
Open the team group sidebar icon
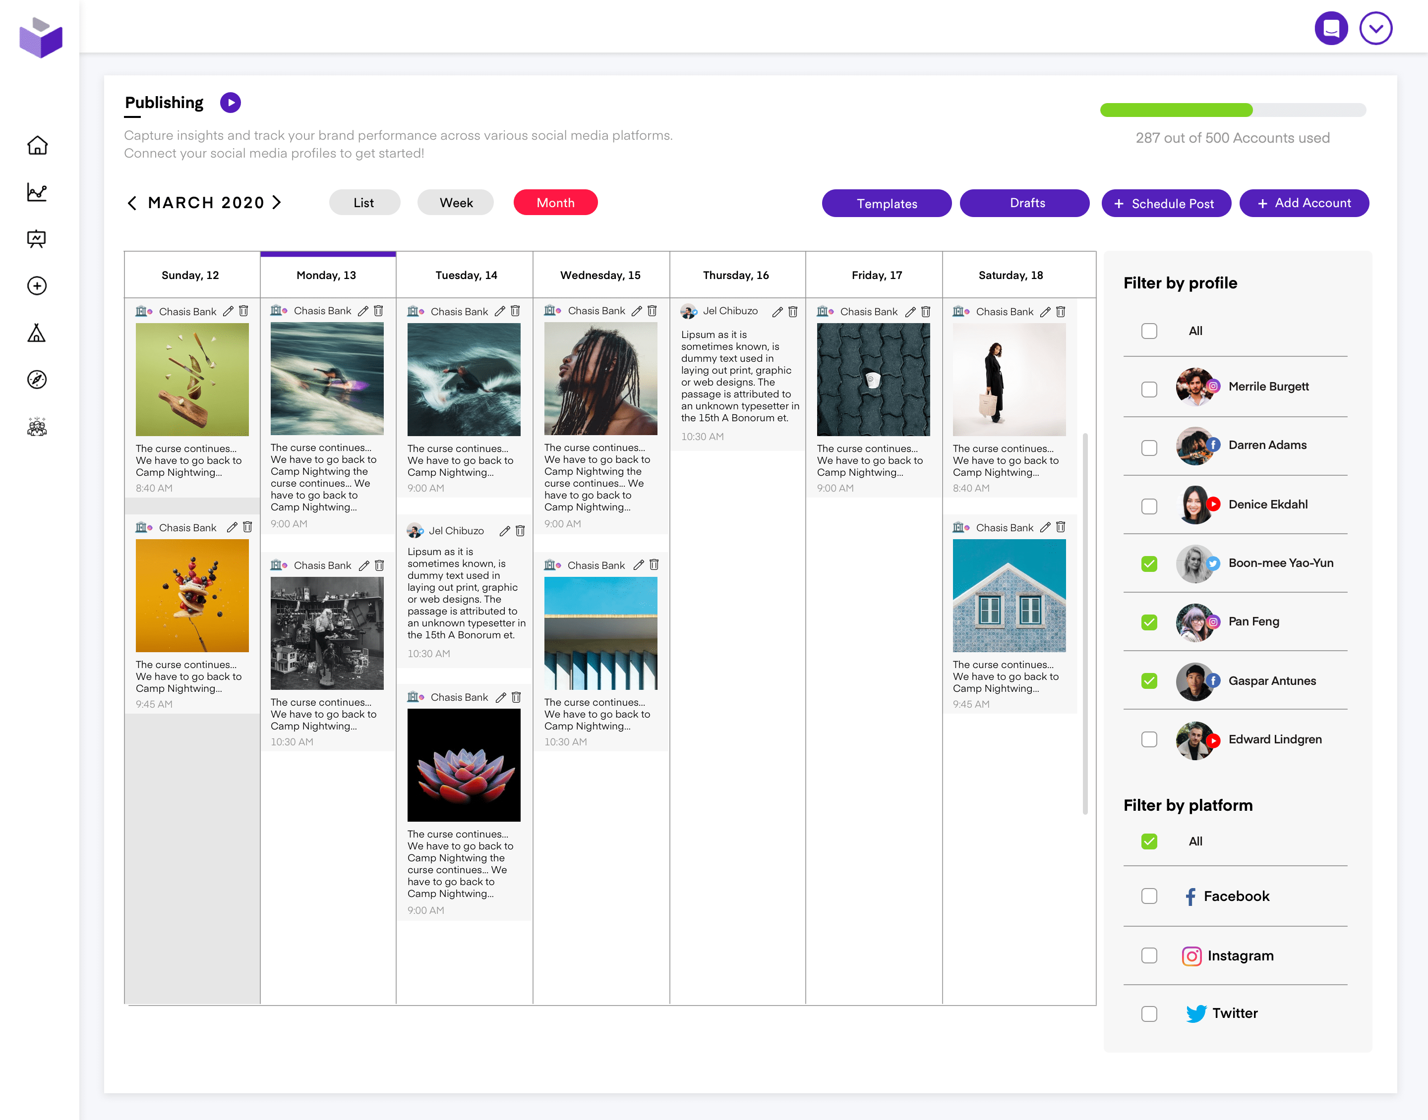tap(37, 427)
